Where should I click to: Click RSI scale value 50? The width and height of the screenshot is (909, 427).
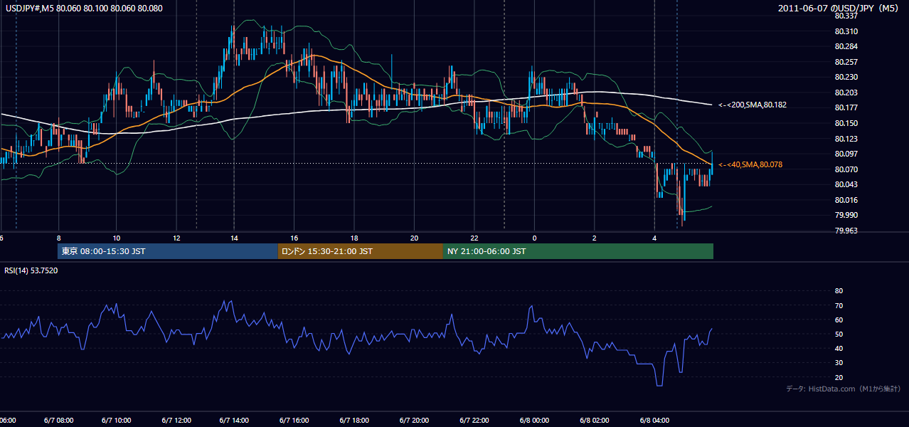pos(839,334)
